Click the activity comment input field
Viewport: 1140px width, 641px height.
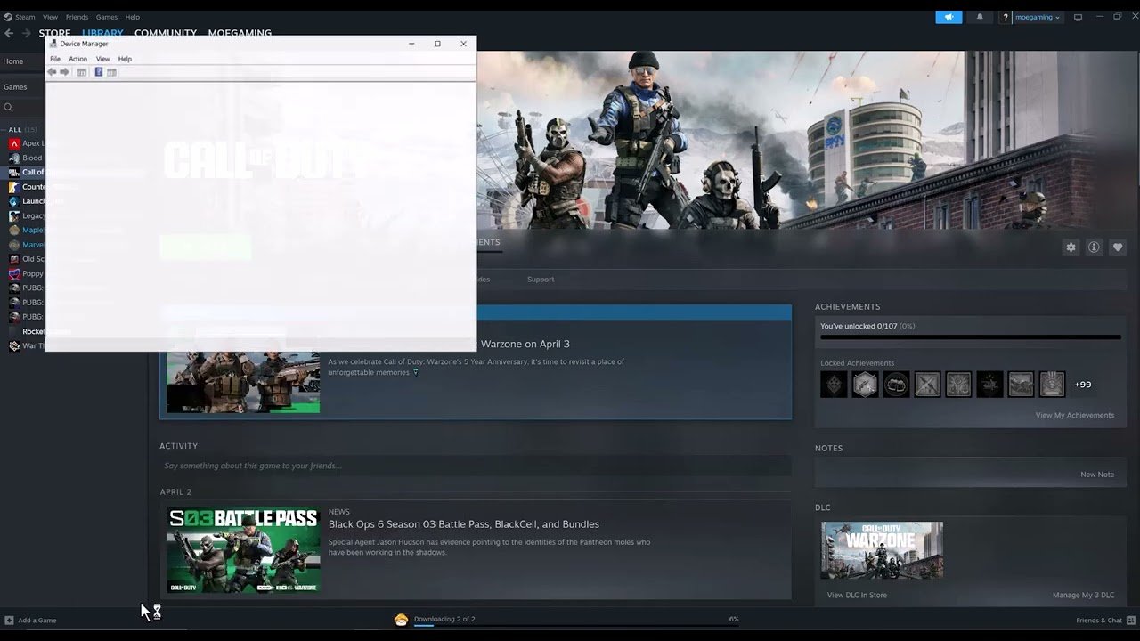[x=475, y=466]
